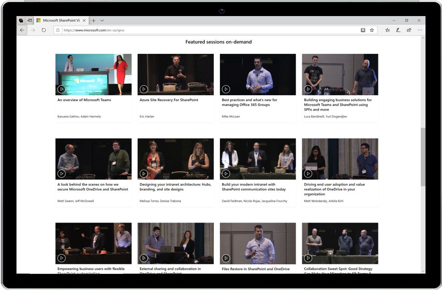The image size is (442, 290).
Task: Play the "An overview of Microsoft Teams" video
Action: (x=61, y=89)
